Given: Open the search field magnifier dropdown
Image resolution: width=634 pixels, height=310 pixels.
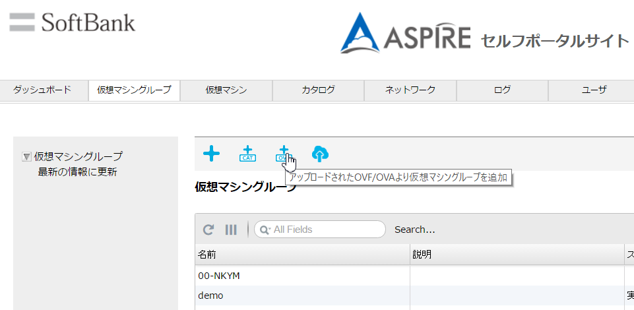Looking at the screenshot, I should pos(265,230).
